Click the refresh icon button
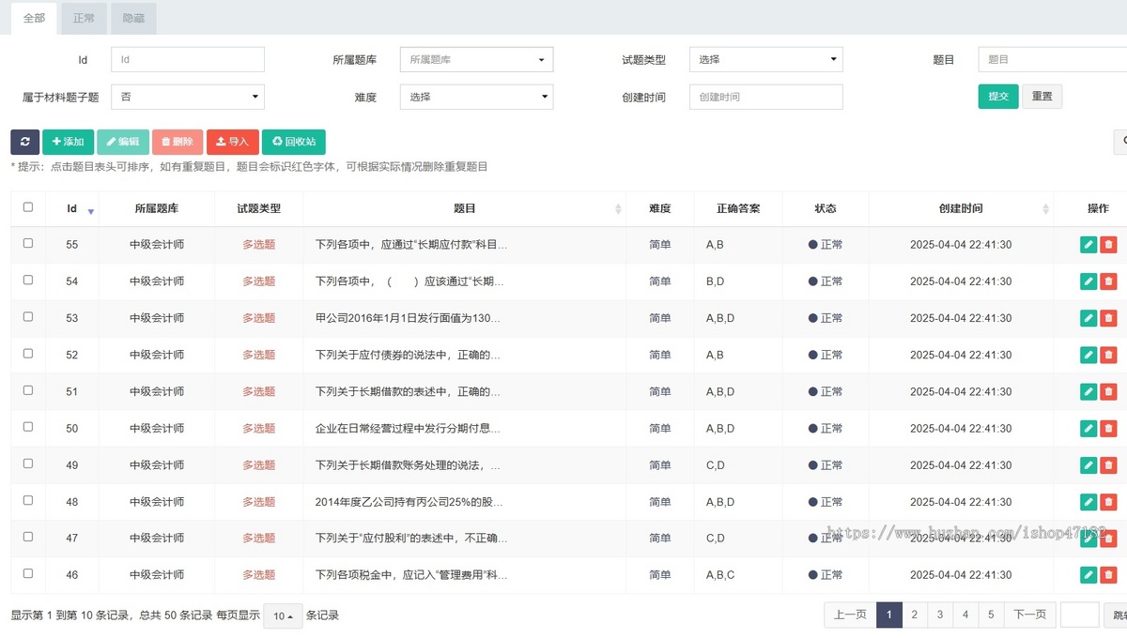This screenshot has width=1127, height=638. point(24,142)
